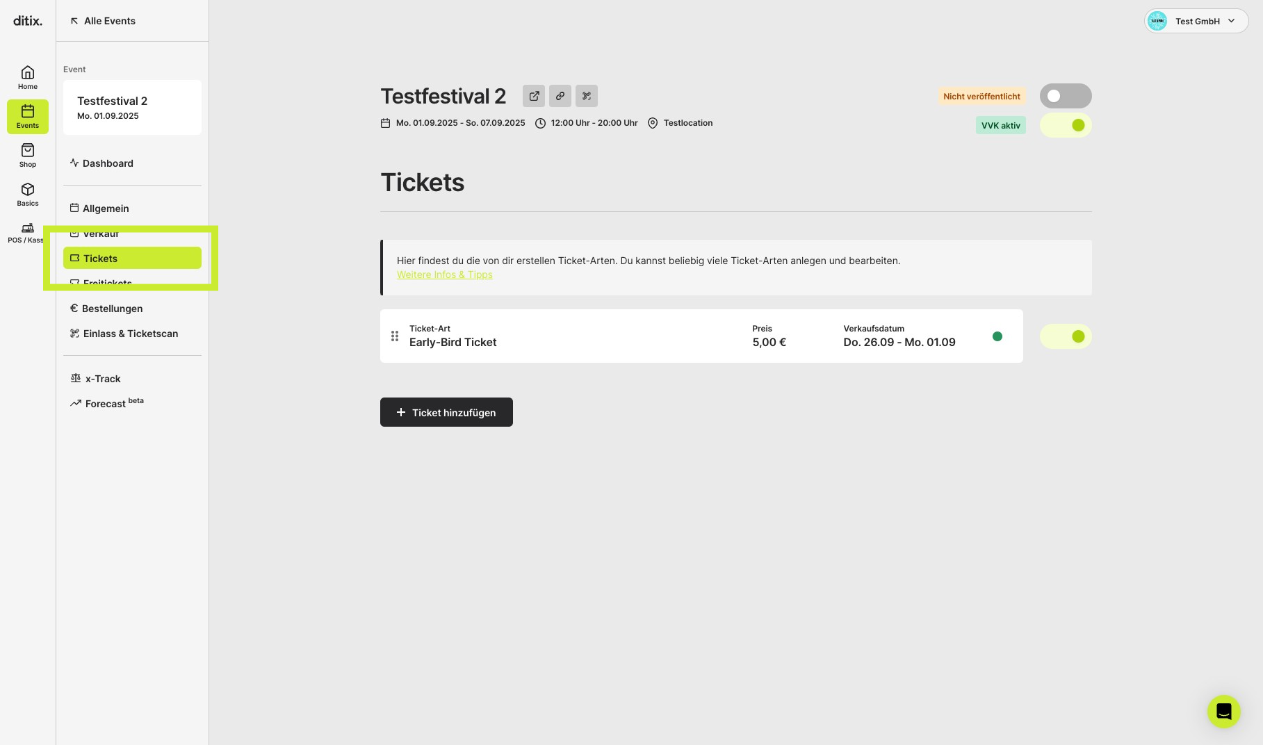The width and height of the screenshot is (1263, 745).
Task: Click the drag handle of Early-Bird Ticket
Action: coord(395,336)
